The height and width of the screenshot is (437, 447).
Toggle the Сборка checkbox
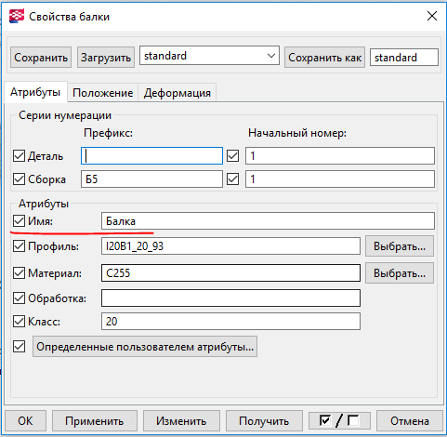click(19, 179)
